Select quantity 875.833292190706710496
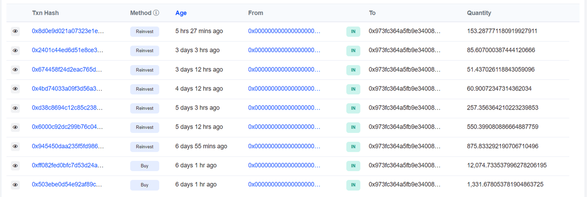 tap(503, 146)
